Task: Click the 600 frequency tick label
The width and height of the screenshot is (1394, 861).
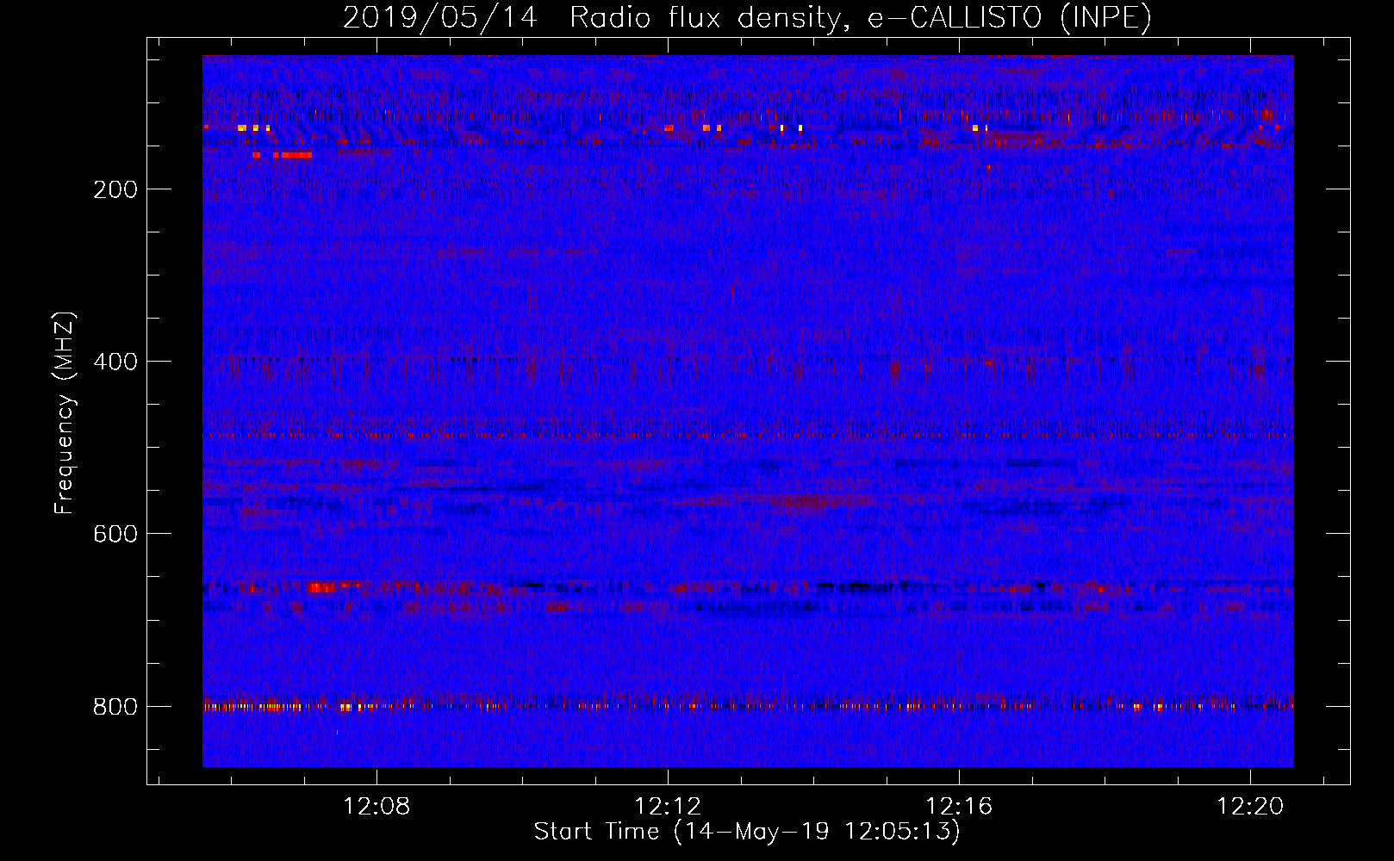Action: [x=115, y=534]
